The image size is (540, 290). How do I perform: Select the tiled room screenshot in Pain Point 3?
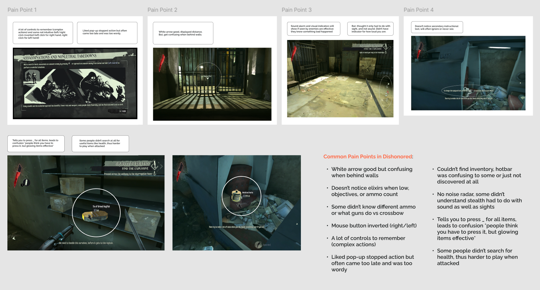pyautogui.click(x=340, y=79)
